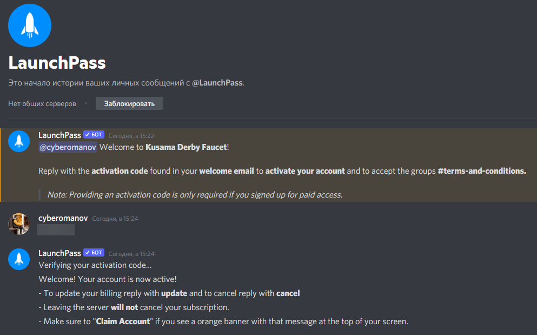Click the large LaunchPass rocket avatar at top
This screenshot has height=335, width=537.
tap(30, 25)
